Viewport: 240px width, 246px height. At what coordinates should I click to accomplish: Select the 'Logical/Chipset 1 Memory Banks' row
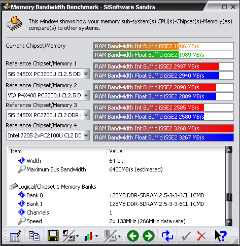pyautogui.click(x=116, y=187)
